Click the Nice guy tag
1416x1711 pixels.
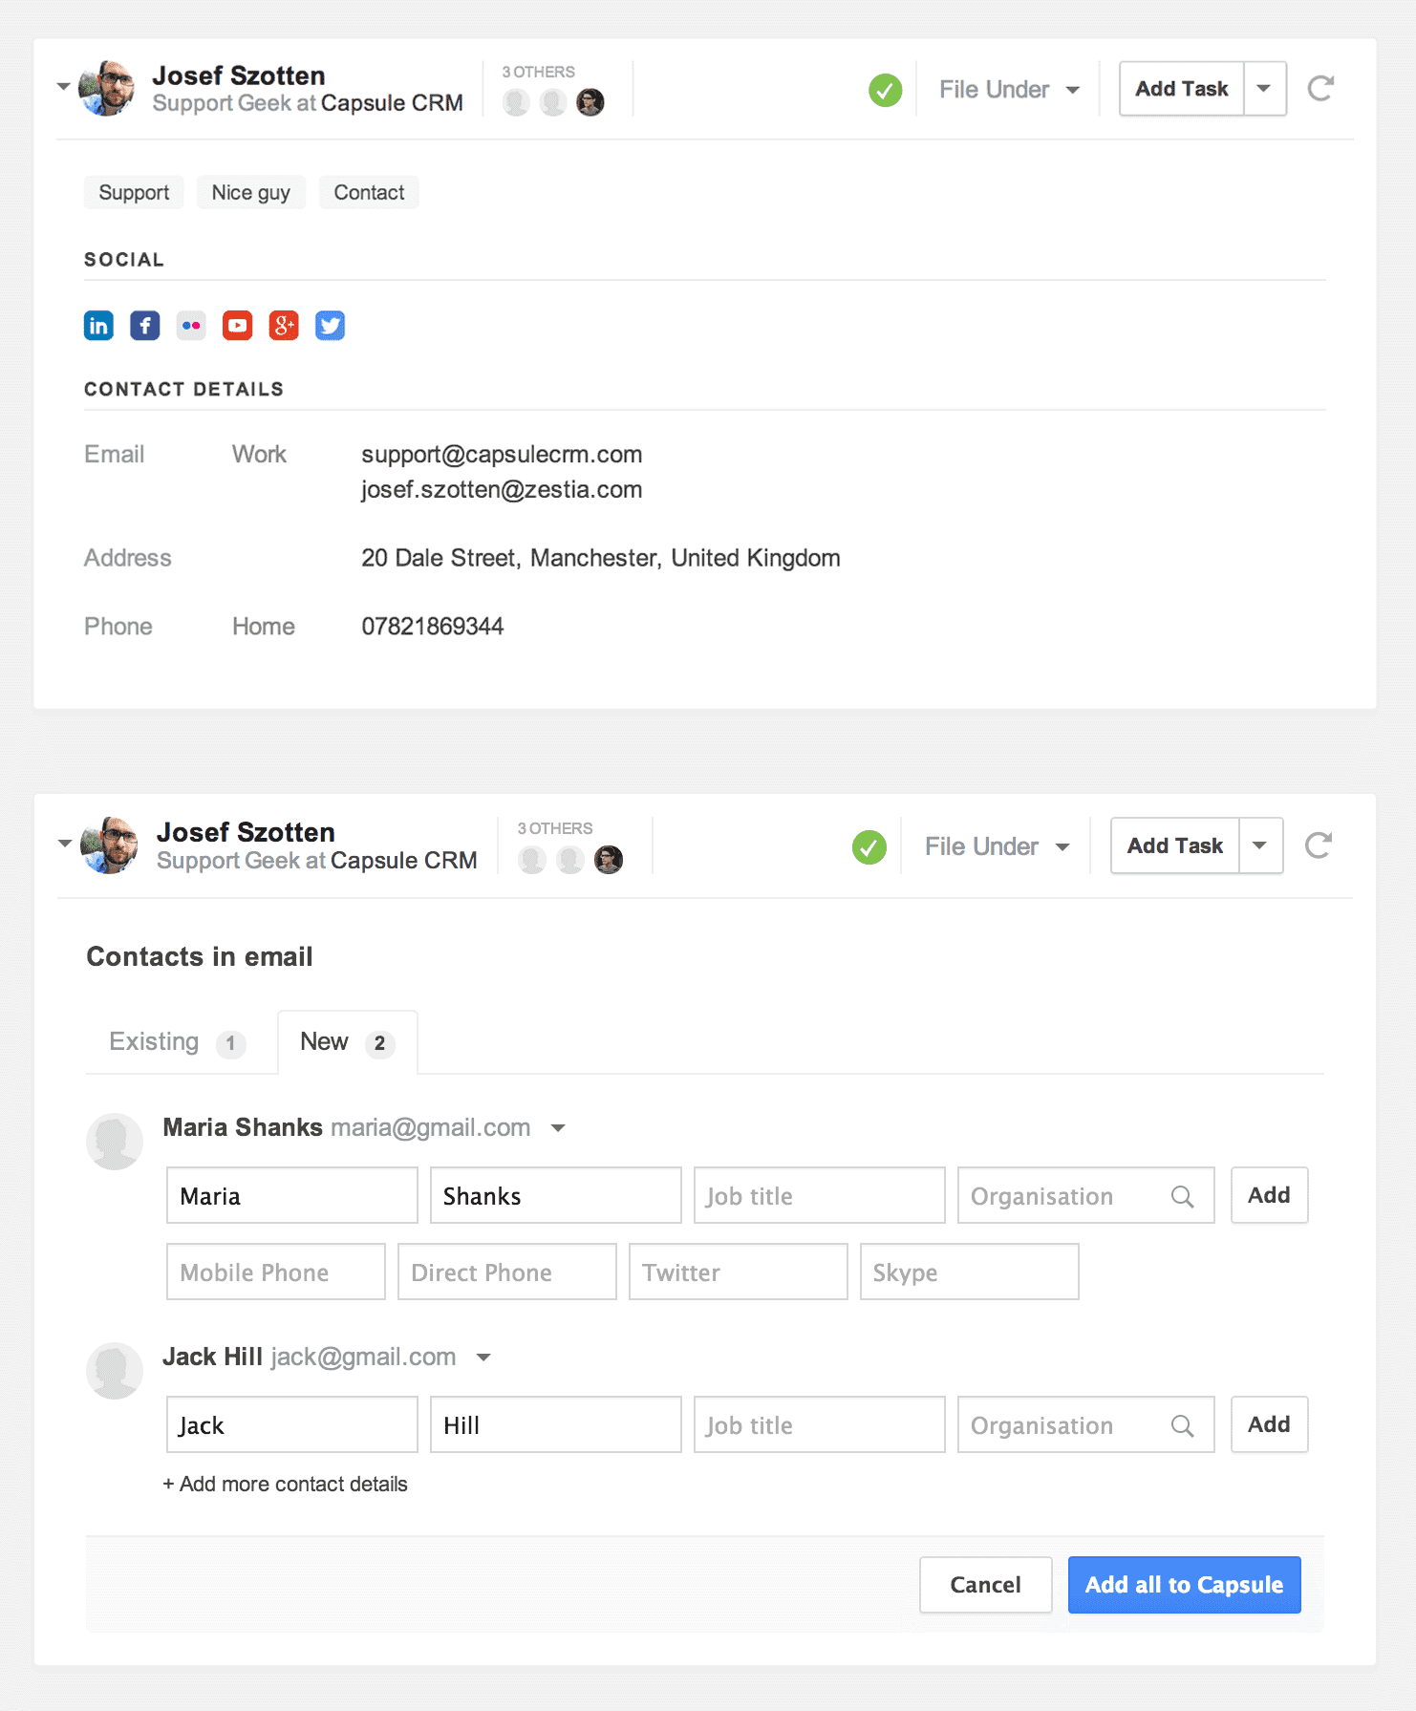pos(251,193)
